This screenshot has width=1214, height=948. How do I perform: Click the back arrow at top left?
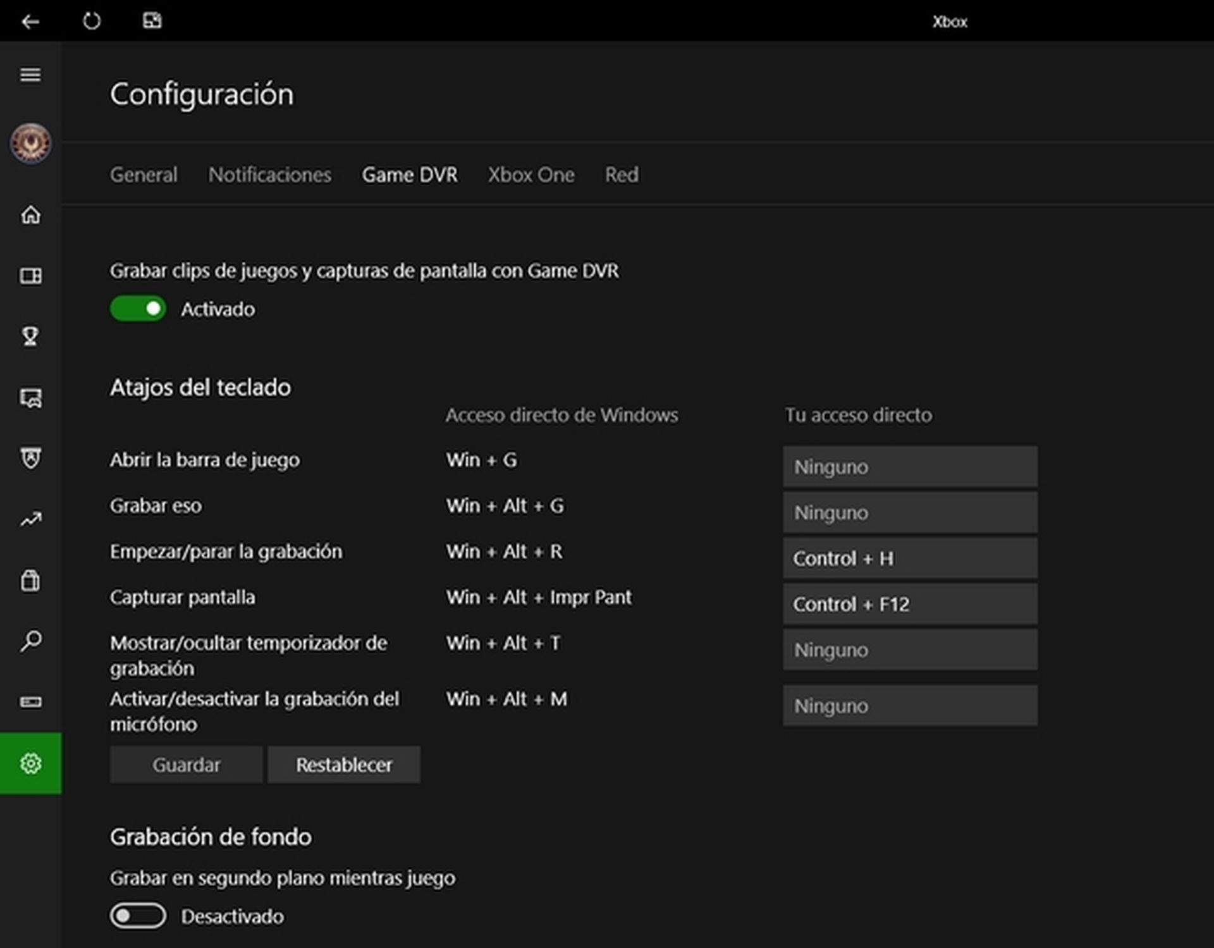click(x=30, y=21)
